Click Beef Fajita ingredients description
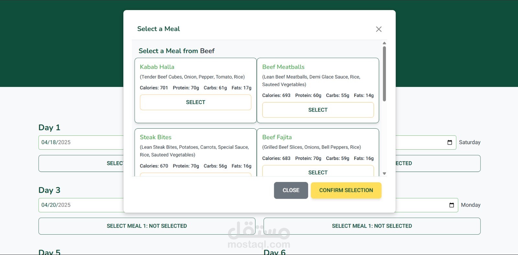The height and width of the screenshot is (255, 518). 311,147
